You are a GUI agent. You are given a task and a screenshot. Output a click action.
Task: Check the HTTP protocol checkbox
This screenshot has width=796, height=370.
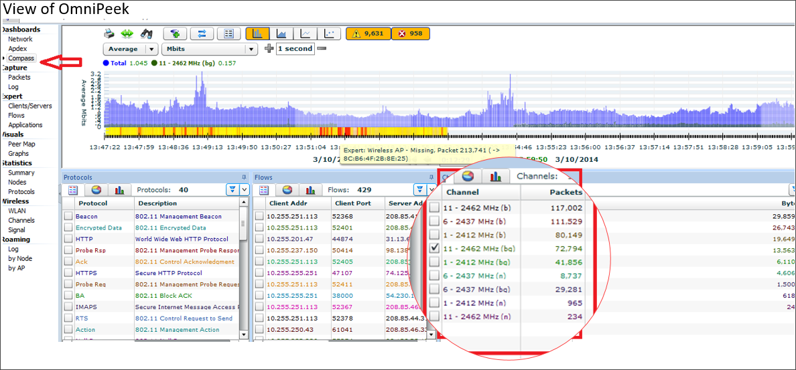pyautogui.click(x=68, y=239)
